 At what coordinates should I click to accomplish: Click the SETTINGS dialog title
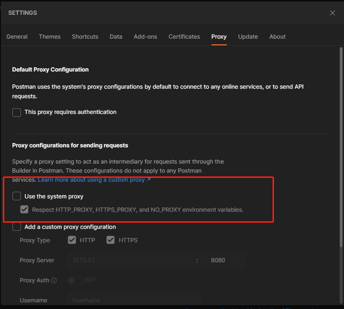click(22, 13)
